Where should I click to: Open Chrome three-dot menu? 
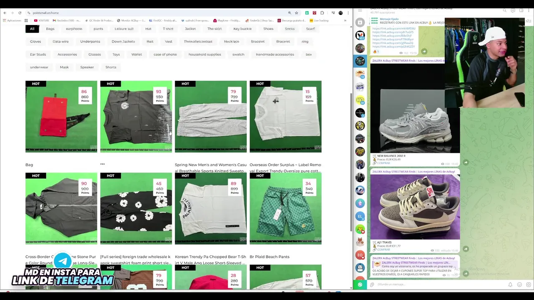[x=348, y=13]
